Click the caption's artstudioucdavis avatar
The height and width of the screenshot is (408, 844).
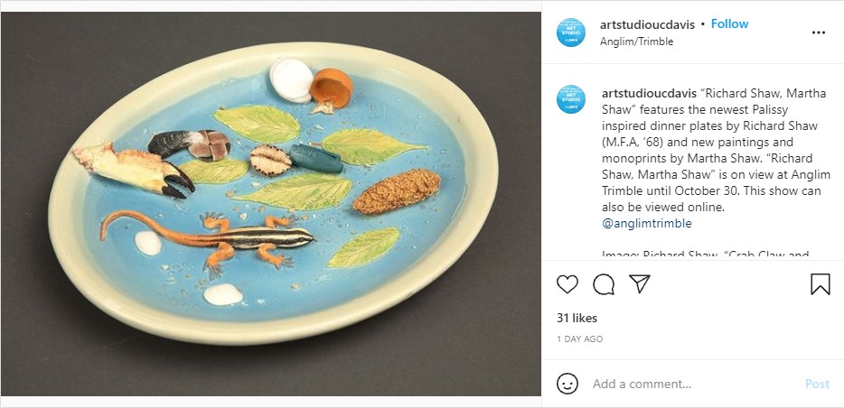(571, 98)
